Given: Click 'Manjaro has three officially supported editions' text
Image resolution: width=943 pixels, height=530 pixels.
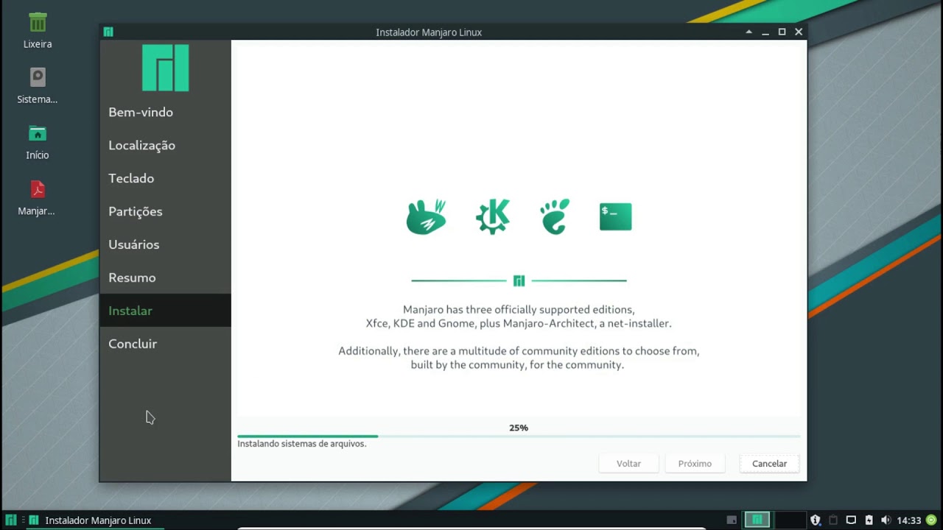Looking at the screenshot, I should tap(519, 310).
